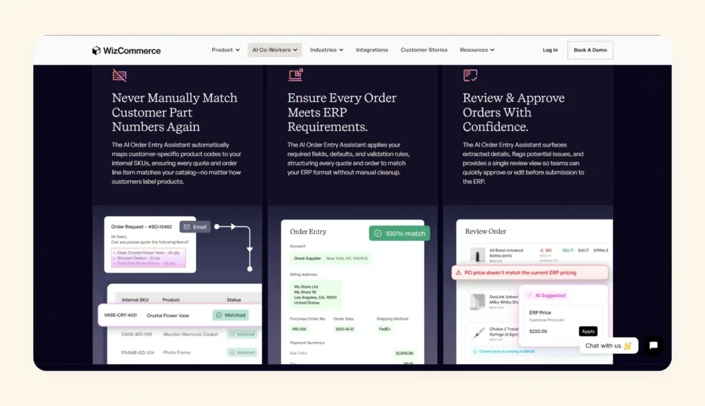Click the PO price doesn't match alert banner
Screen dimensions: 705x406
point(529,273)
